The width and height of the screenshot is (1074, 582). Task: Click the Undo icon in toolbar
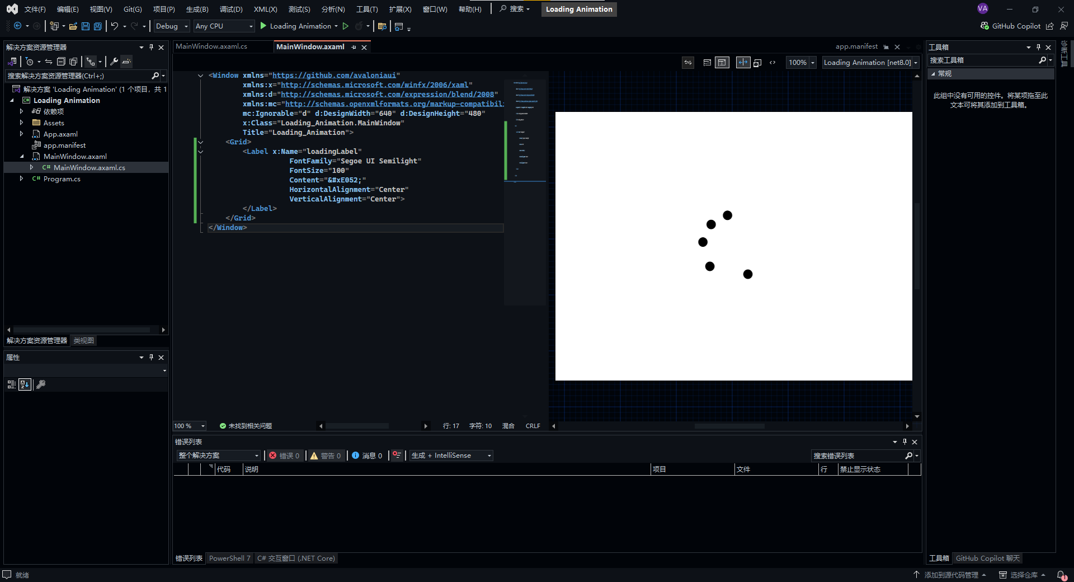point(115,26)
